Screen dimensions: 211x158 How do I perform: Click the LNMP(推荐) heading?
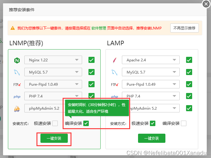26,43
